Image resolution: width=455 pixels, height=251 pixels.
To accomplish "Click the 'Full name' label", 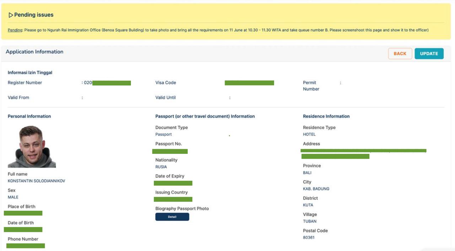I will coord(17,174).
